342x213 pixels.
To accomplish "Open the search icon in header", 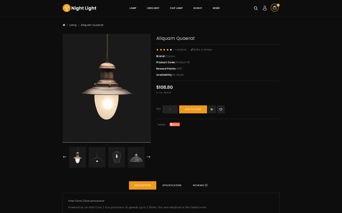I will click(256, 8).
